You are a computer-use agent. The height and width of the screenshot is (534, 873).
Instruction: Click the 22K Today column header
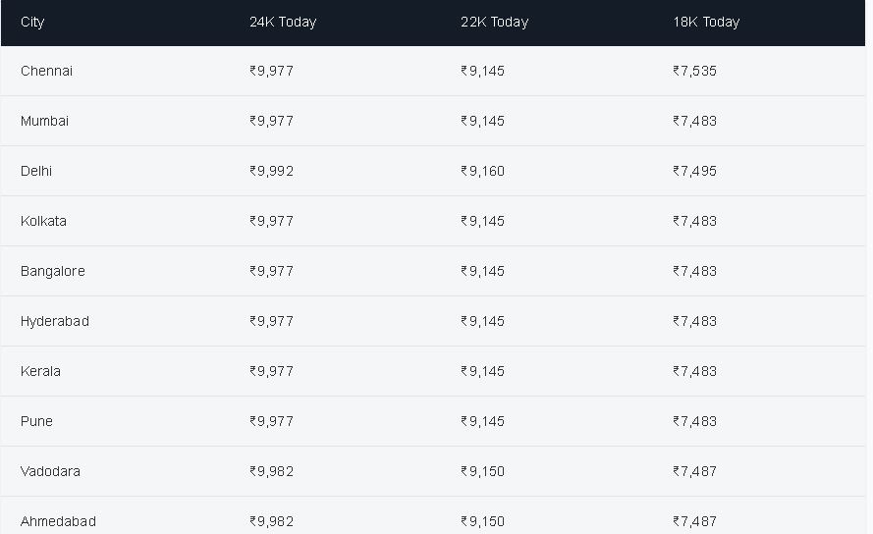pos(494,23)
